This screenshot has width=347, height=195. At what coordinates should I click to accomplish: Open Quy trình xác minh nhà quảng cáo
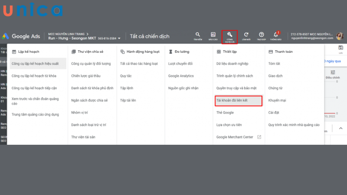coord(294,125)
